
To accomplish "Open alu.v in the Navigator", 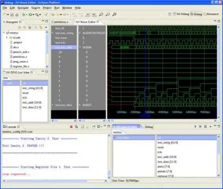I will click(x=16, y=47).
